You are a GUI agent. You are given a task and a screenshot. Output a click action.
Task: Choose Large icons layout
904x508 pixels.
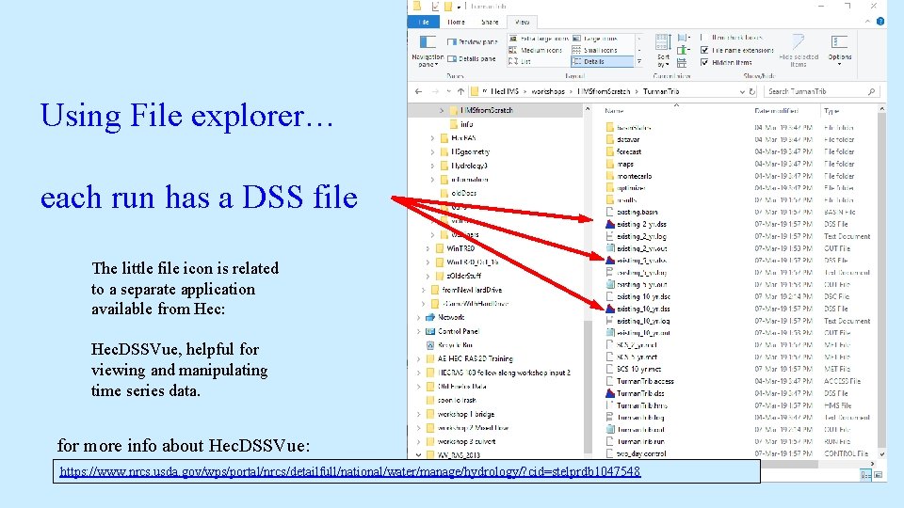pos(595,39)
